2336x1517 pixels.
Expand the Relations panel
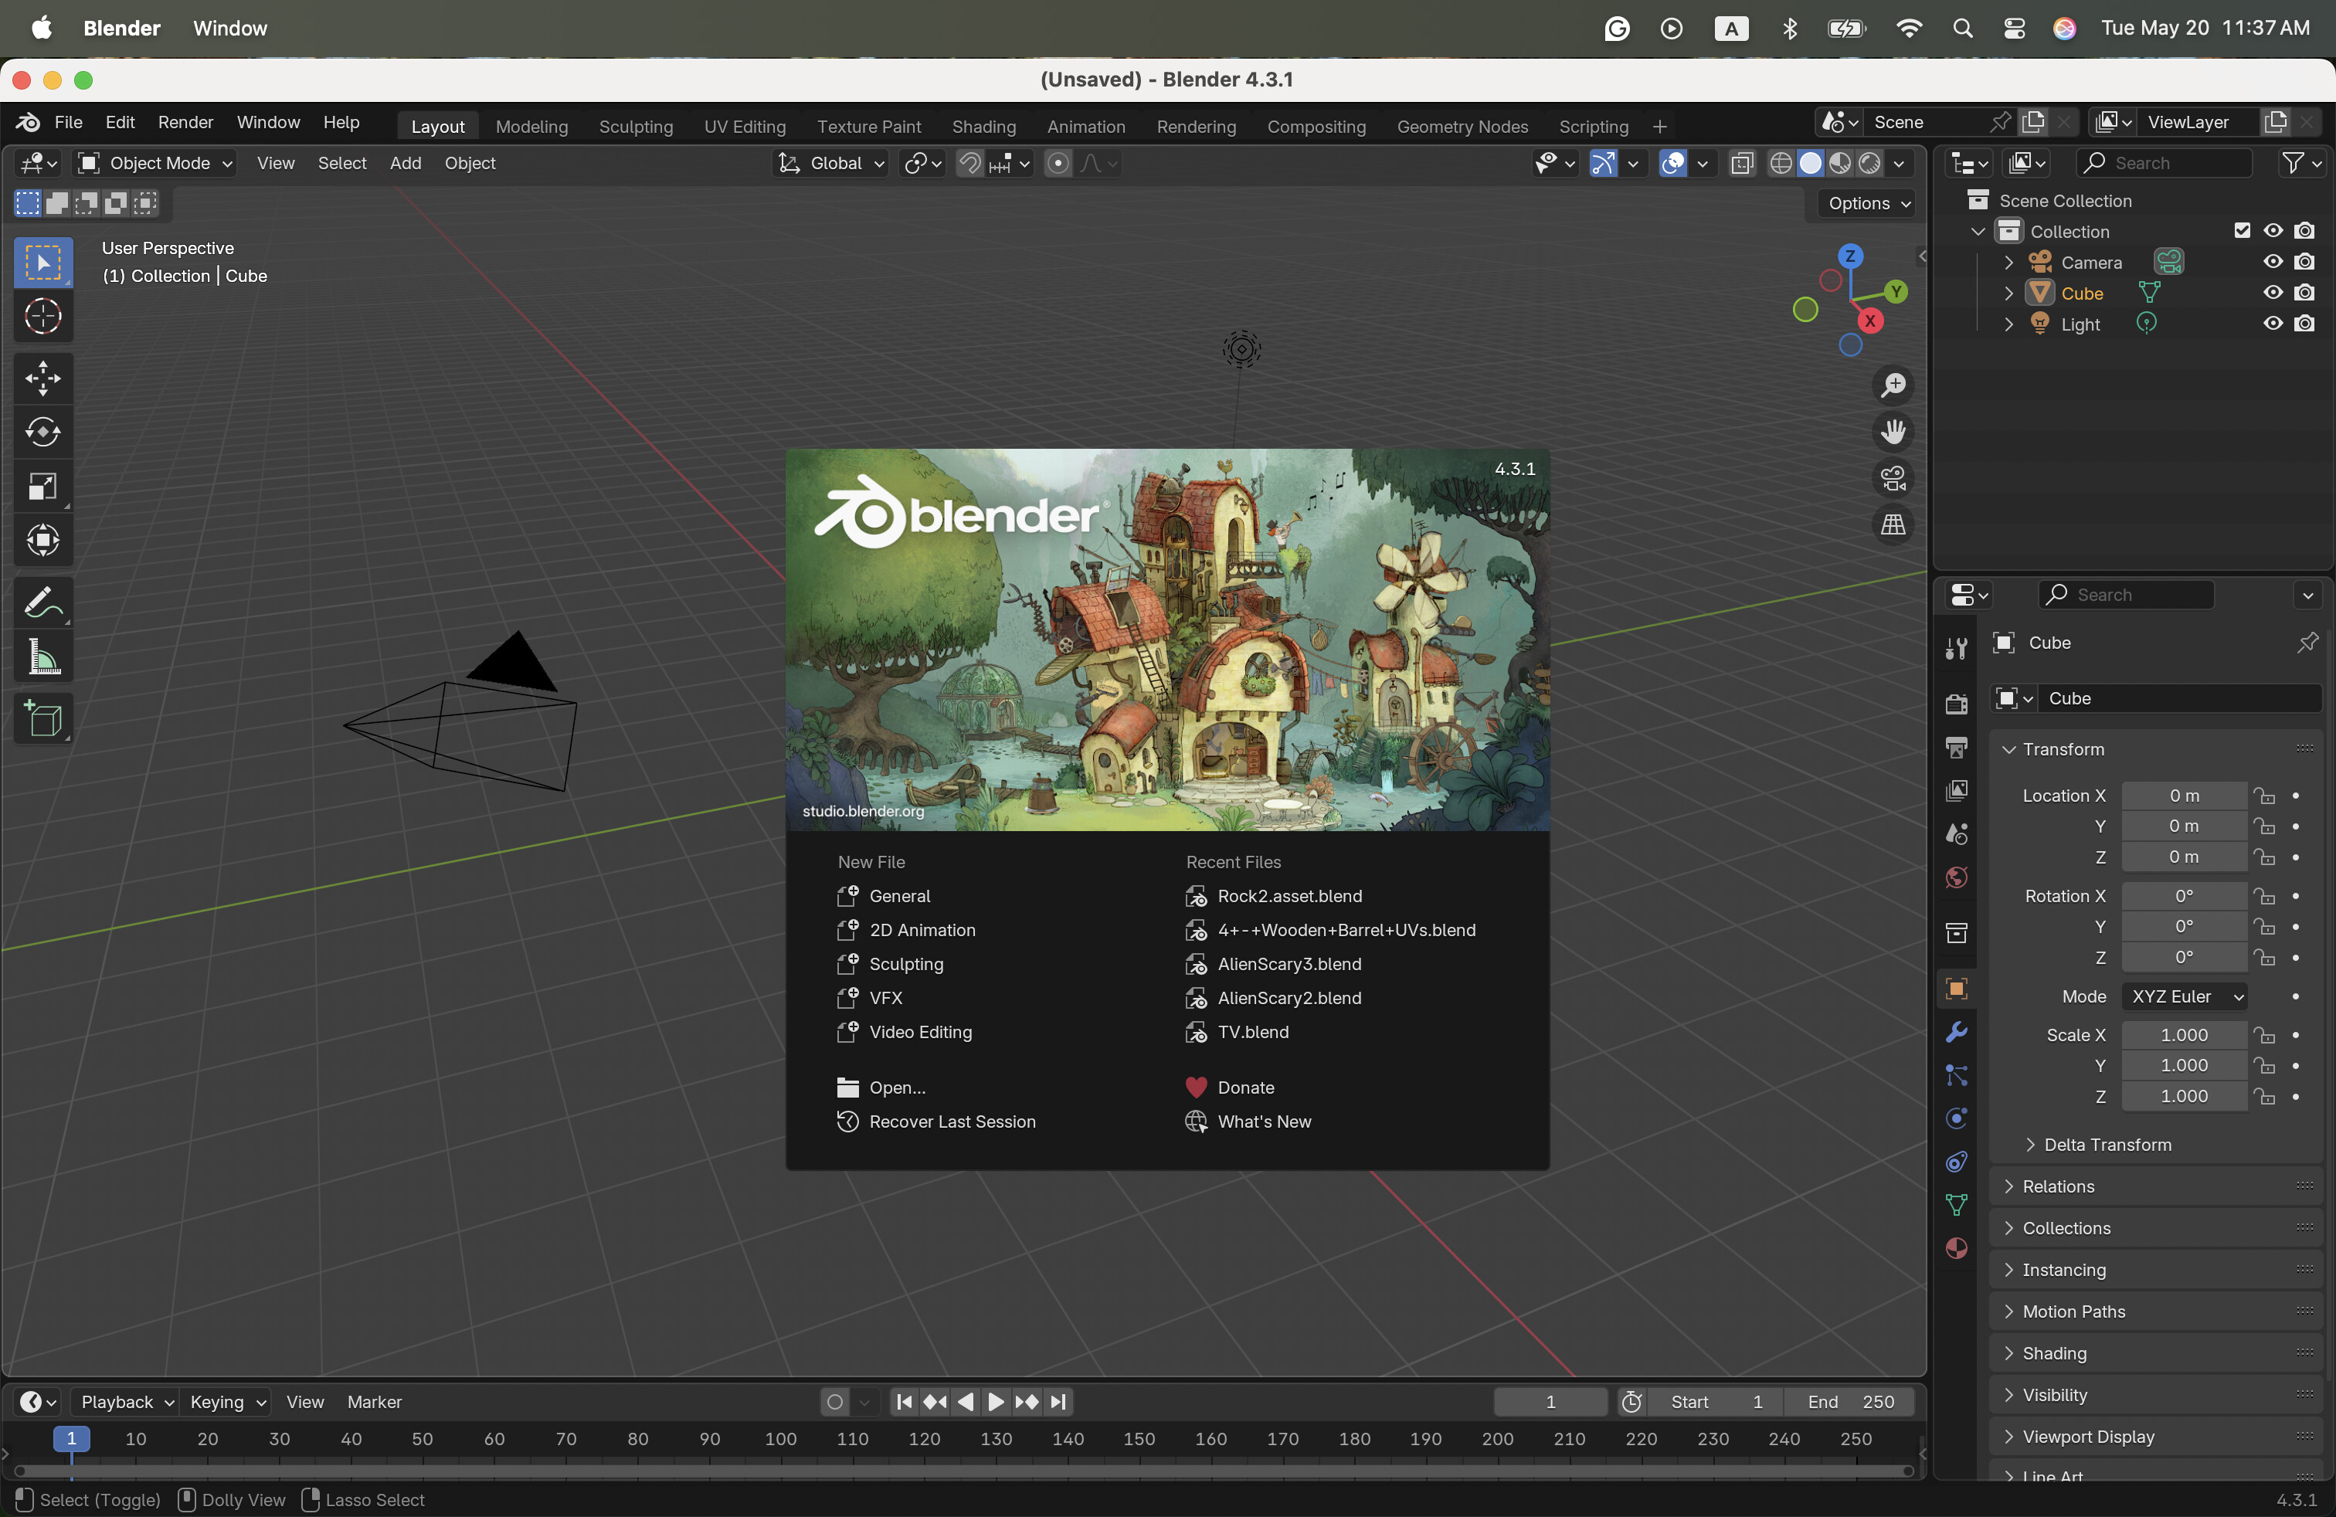[x=2058, y=1186]
